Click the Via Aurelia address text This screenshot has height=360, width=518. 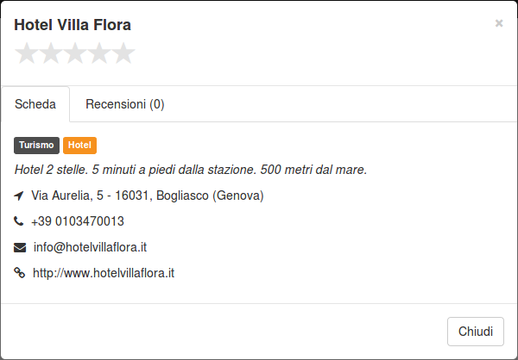coord(148,196)
